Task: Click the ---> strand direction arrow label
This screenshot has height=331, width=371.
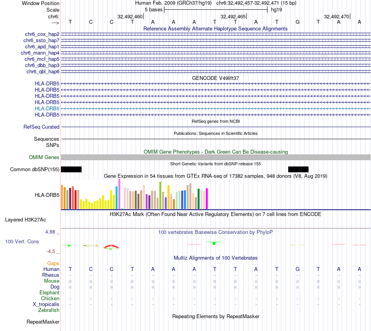Action: pos(55,23)
